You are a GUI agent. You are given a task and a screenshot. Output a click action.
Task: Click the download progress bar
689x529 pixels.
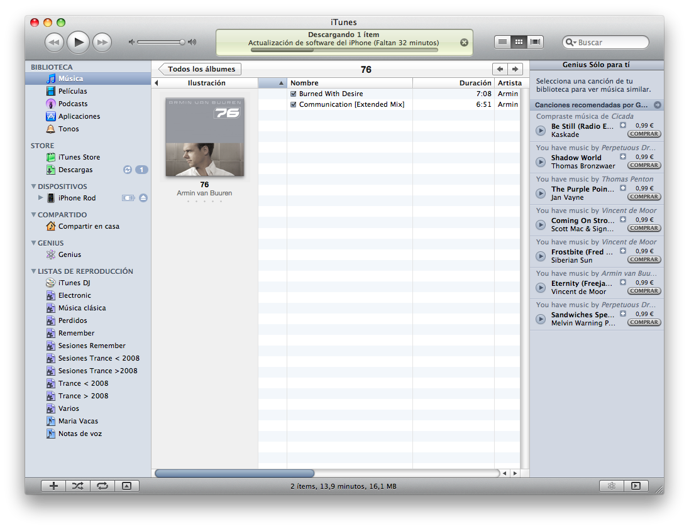coord(344,50)
